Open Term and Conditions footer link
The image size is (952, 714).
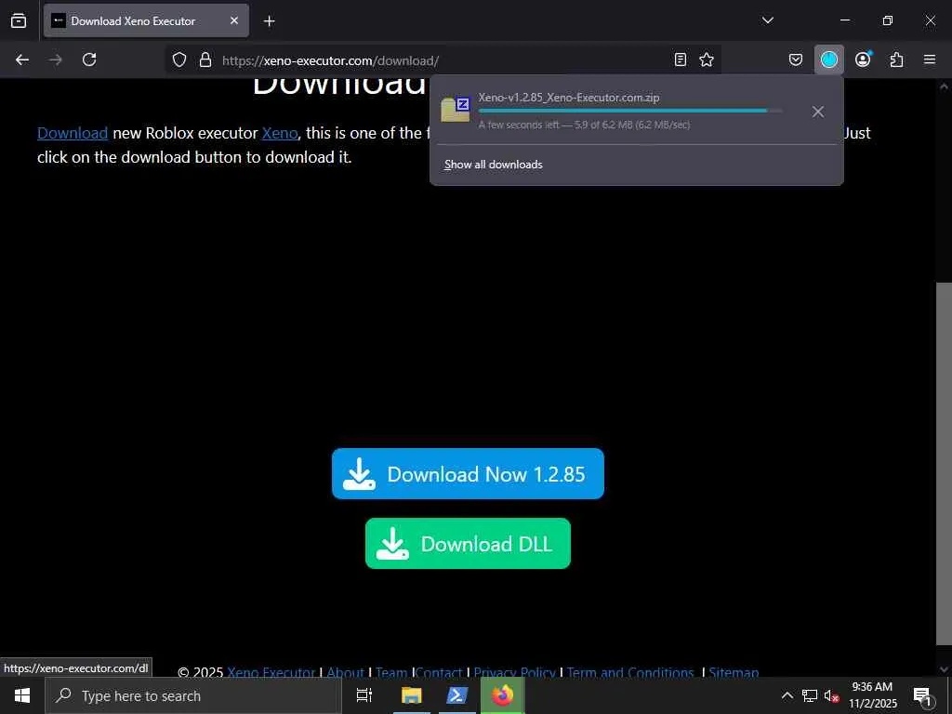(x=630, y=672)
